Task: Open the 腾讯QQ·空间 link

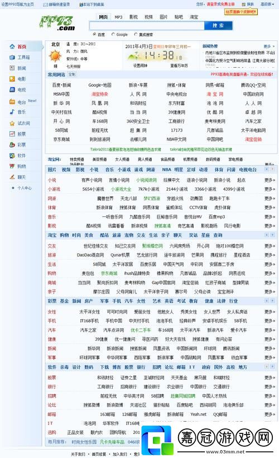Action: coord(253,85)
